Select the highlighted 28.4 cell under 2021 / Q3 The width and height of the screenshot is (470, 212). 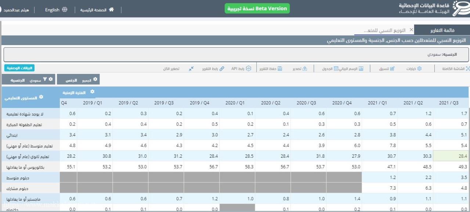point(451,156)
